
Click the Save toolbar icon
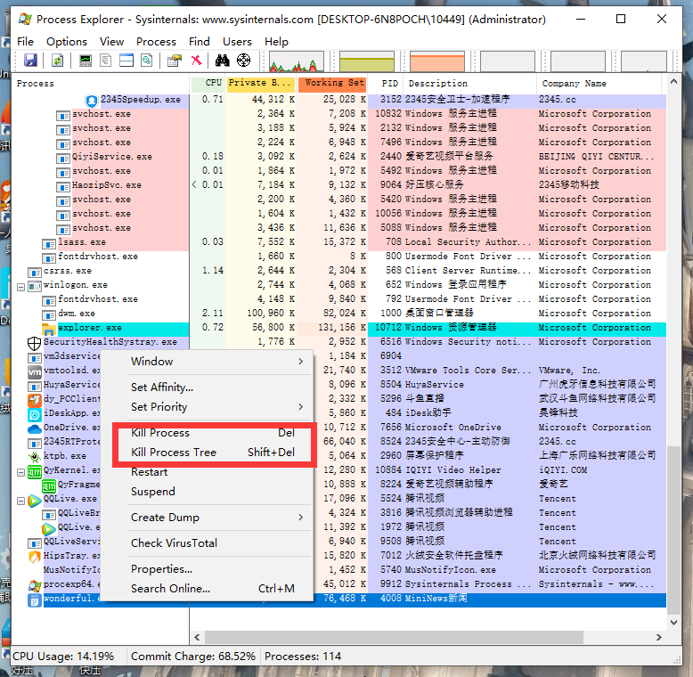click(30, 60)
